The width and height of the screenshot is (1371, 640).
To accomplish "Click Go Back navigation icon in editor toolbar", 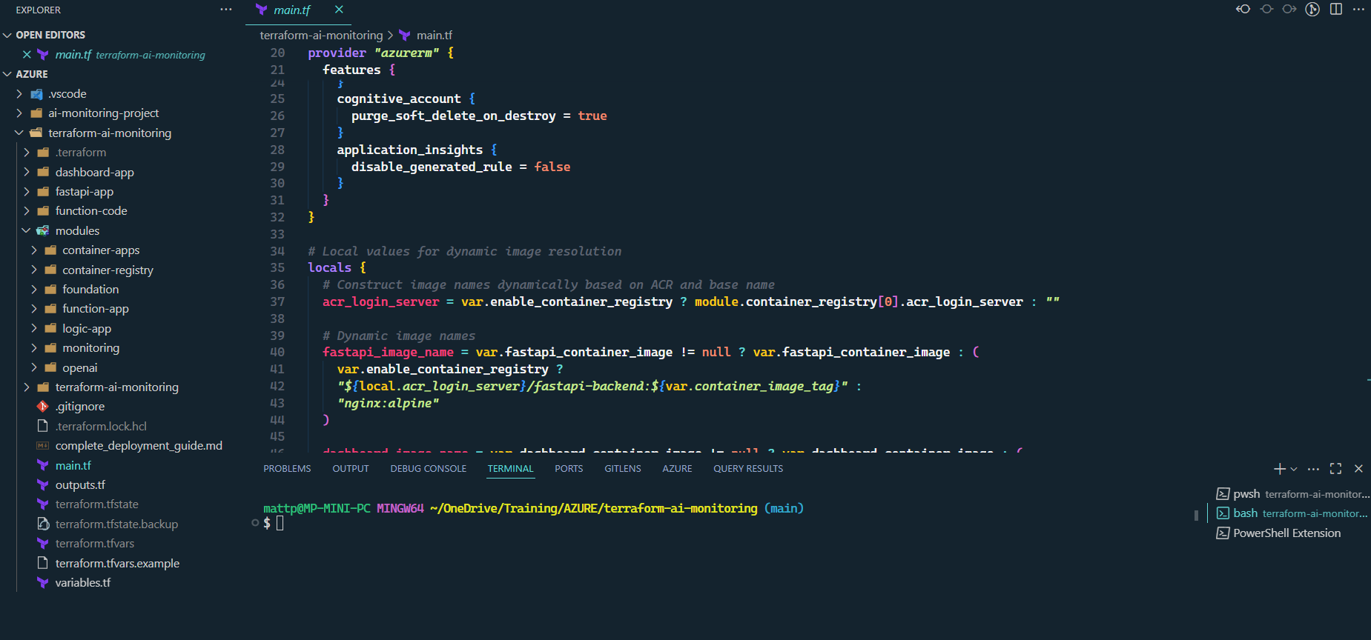I will pos(1243,9).
